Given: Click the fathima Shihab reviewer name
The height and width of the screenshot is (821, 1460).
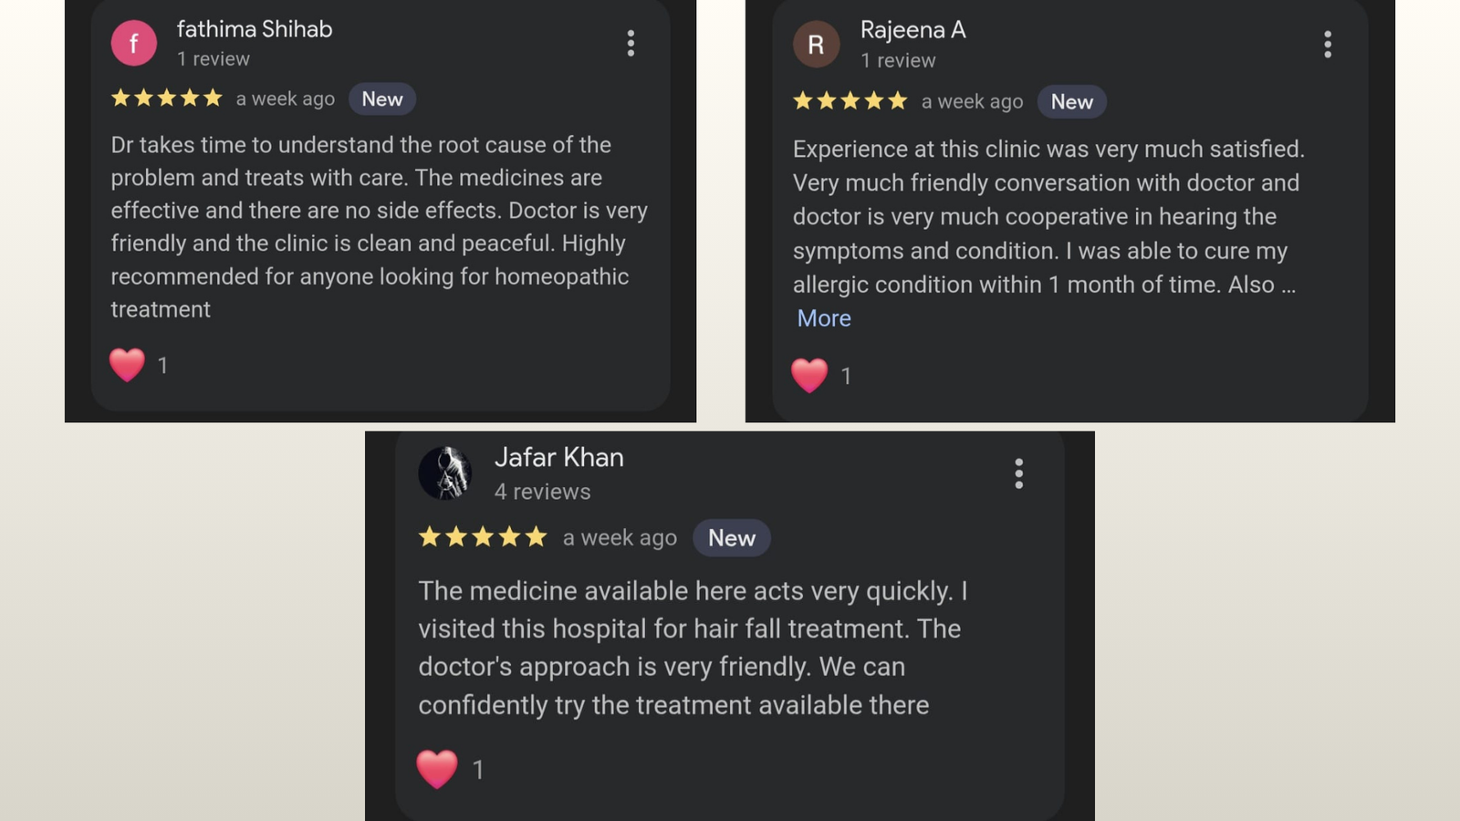Looking at the screenshot, I should click(x=255, y=29).
